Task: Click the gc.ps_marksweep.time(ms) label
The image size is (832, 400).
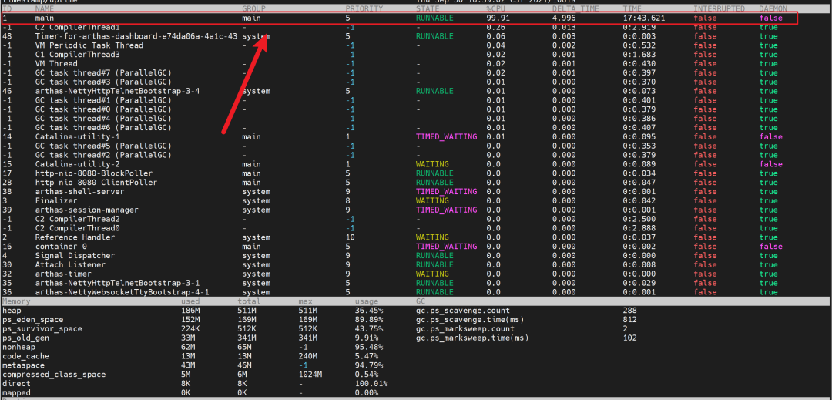Action: point(472,338)
